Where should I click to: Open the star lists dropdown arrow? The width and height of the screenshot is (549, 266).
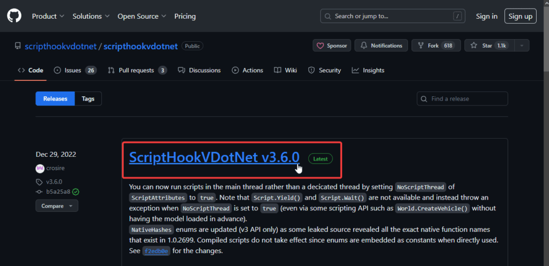coord(522,46)
